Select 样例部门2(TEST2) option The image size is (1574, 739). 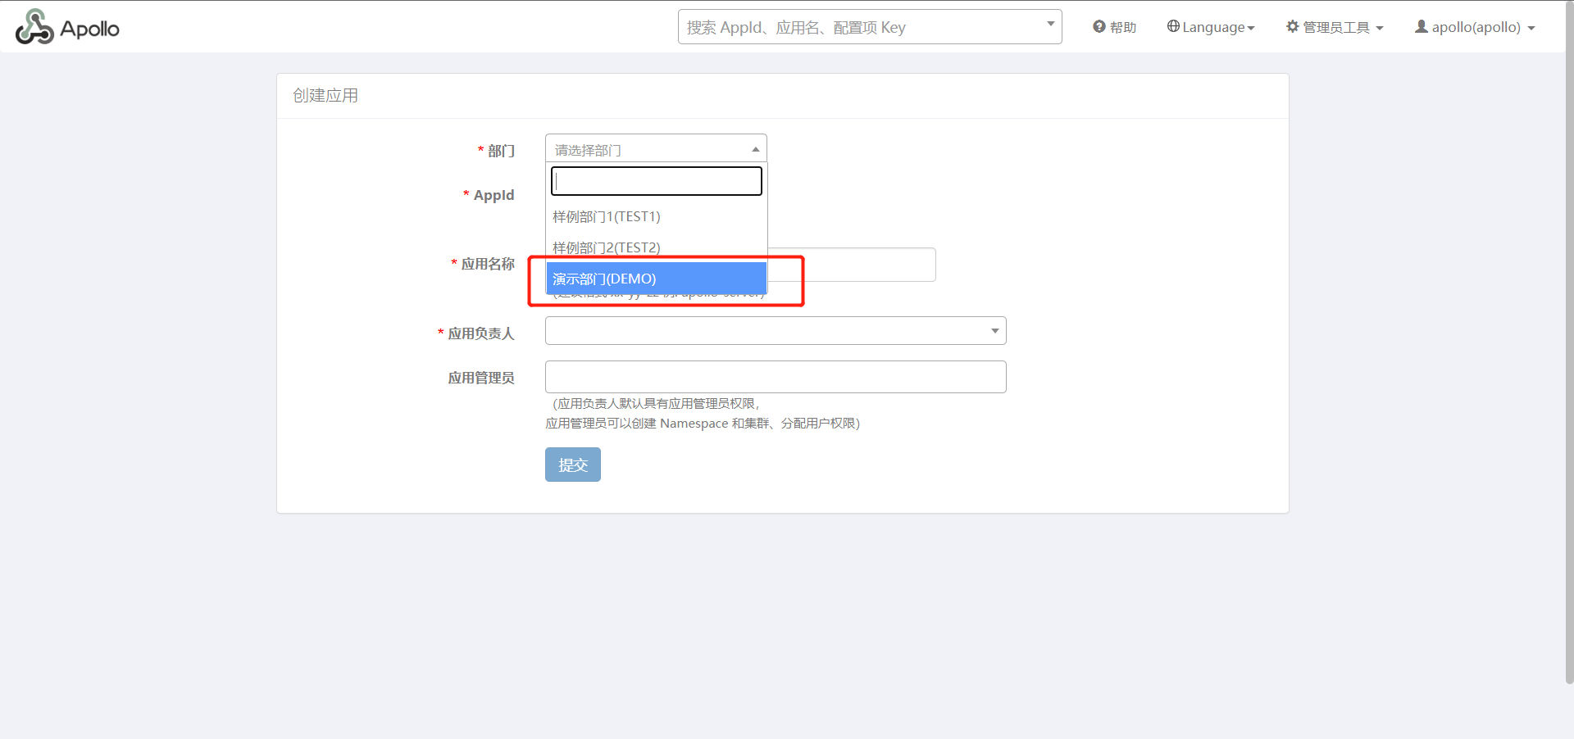[x=607, y=247]
